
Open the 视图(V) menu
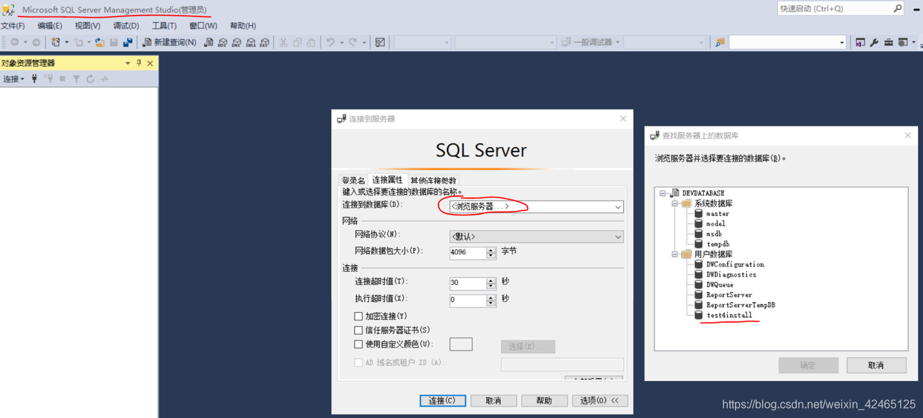pyautogui.click(x=87, y=26)
